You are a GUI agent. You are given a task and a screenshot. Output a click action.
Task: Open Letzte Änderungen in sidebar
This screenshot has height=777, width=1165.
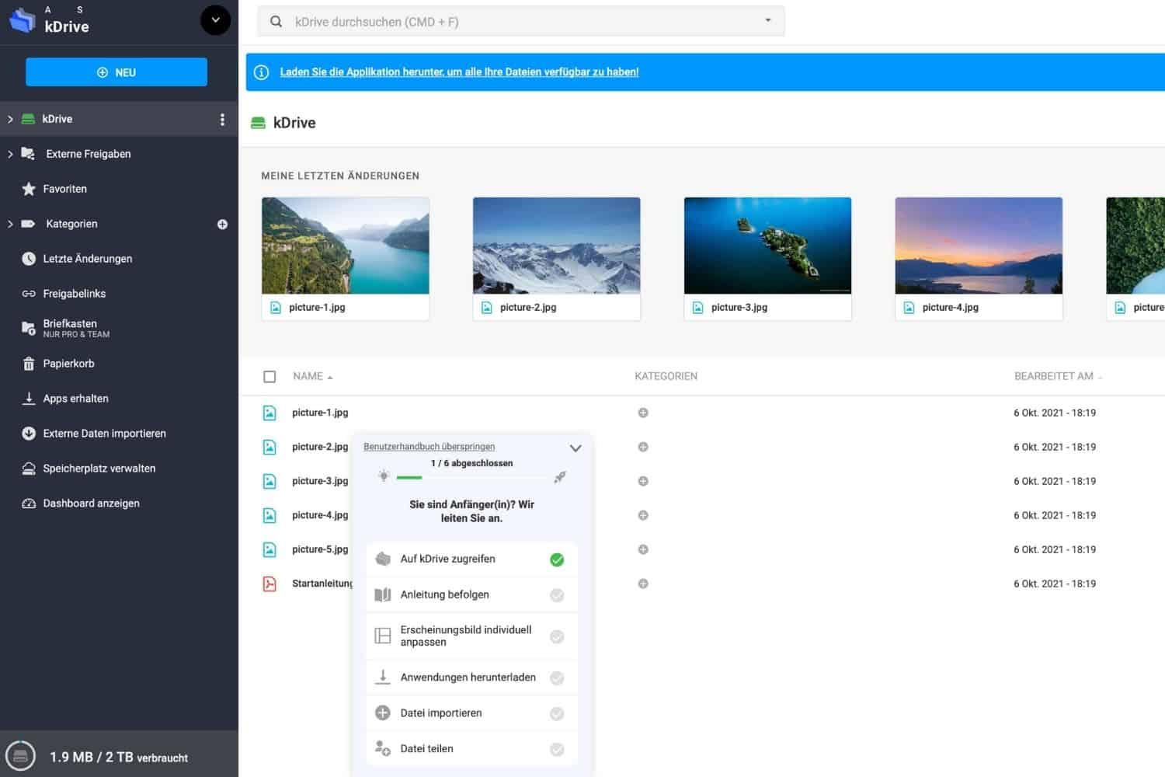tap(88, 259)
